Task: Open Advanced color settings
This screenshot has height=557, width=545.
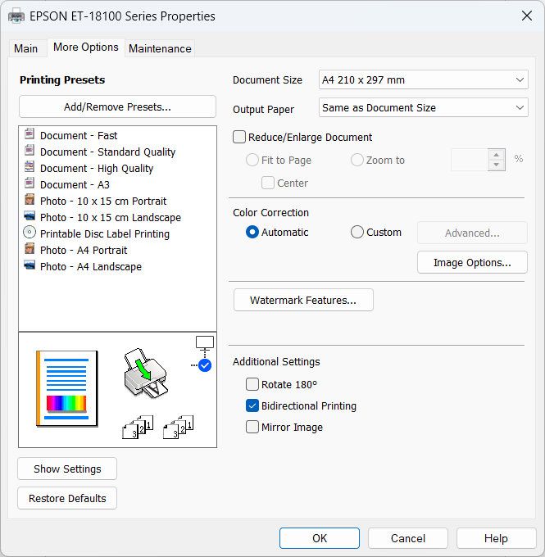Action: 472,233
